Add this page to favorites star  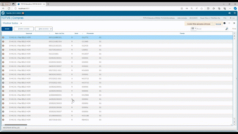pyautogui.click(x=202, y=9)
